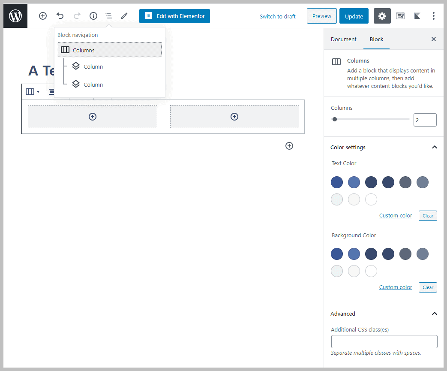Screen dimensions: 447x371
Task: Switch to the Document tab
Action: coord(343,39)
